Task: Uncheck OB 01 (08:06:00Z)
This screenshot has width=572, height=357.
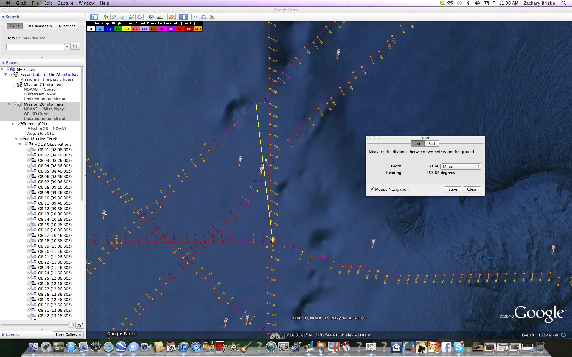Action: pos(30,149)
